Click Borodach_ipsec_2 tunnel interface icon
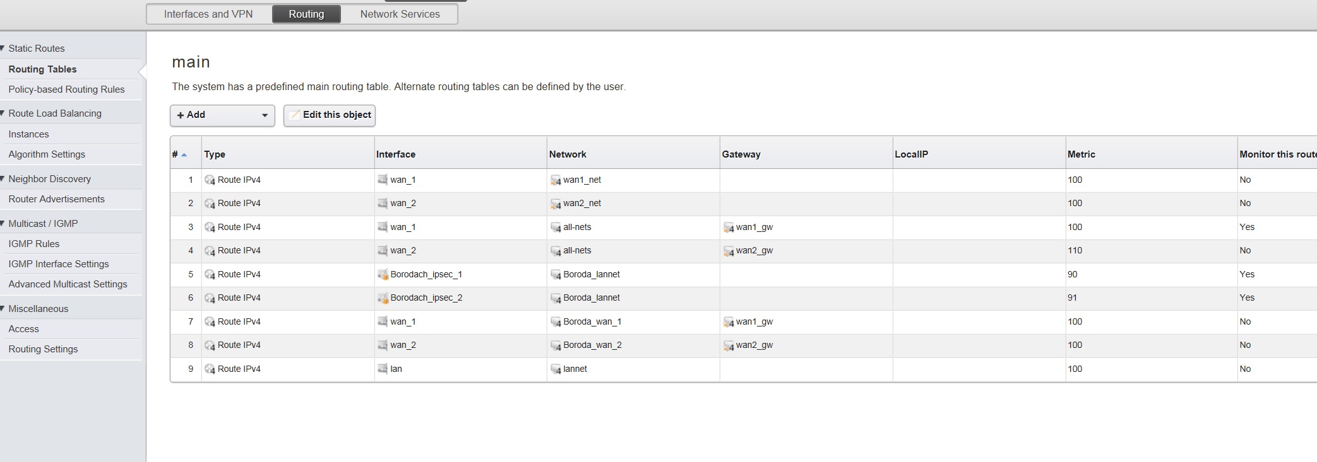The height and width of the screenshot is (462, 1317). coord(382,298)
